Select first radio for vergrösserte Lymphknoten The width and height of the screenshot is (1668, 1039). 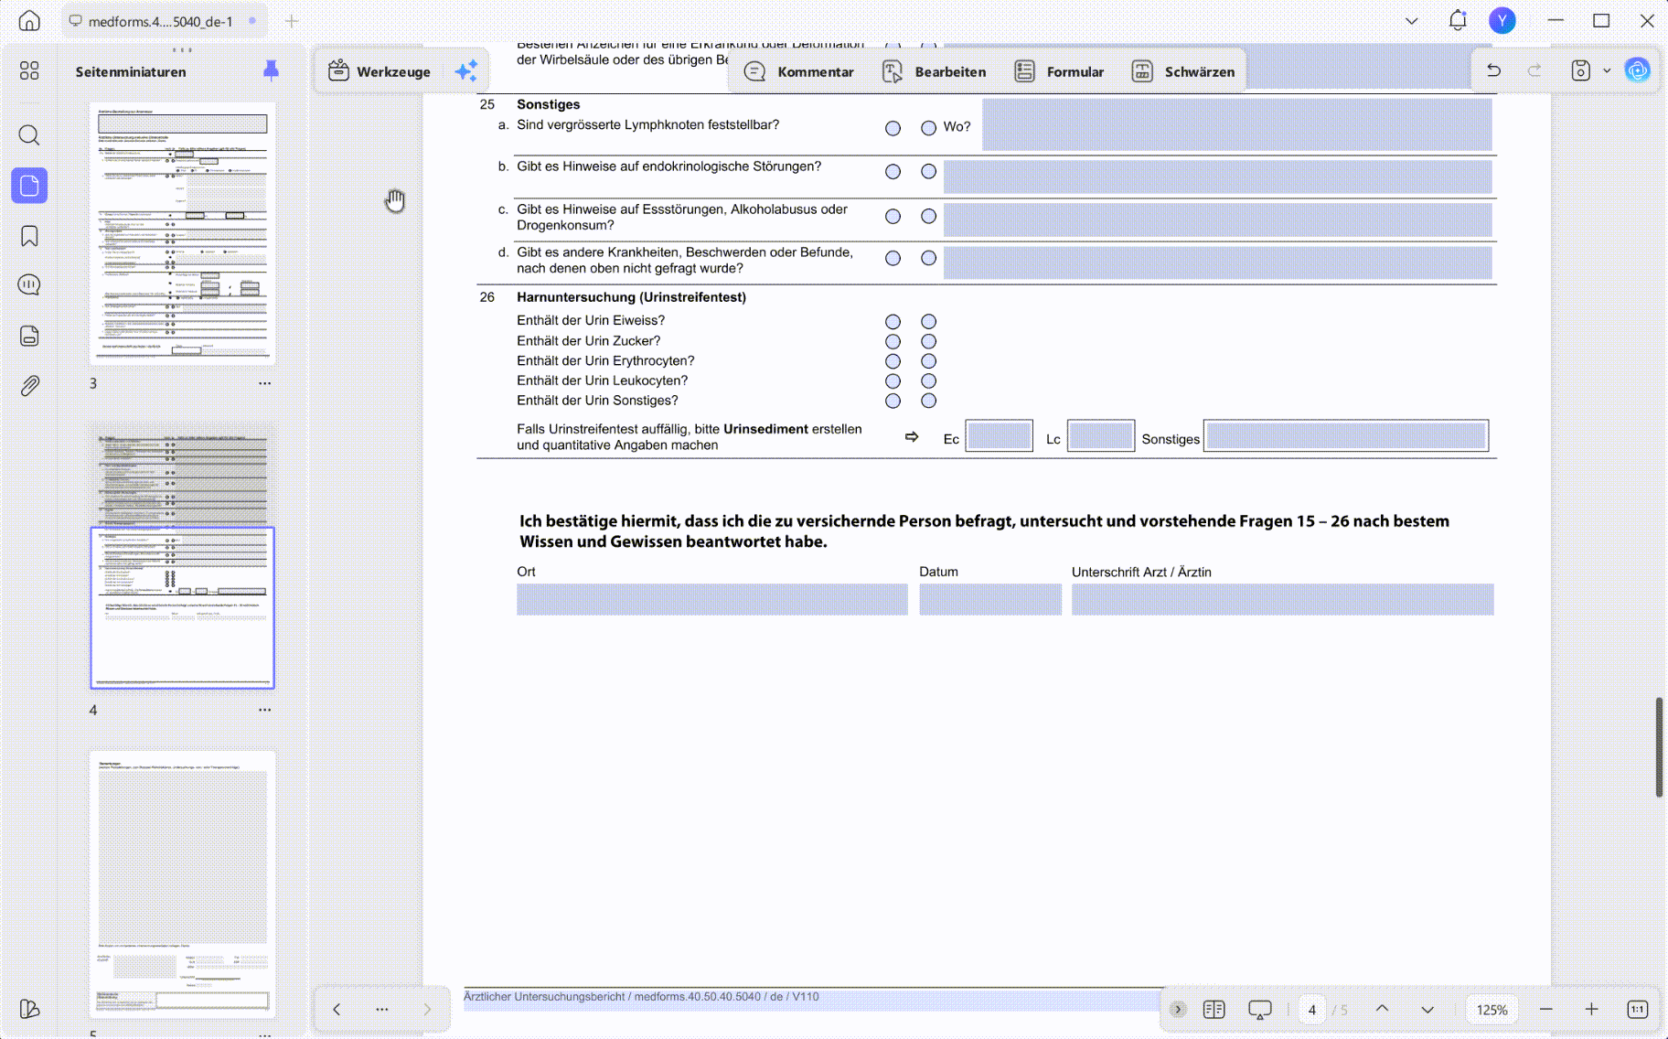pyautogui.click(x=893, y=128)
